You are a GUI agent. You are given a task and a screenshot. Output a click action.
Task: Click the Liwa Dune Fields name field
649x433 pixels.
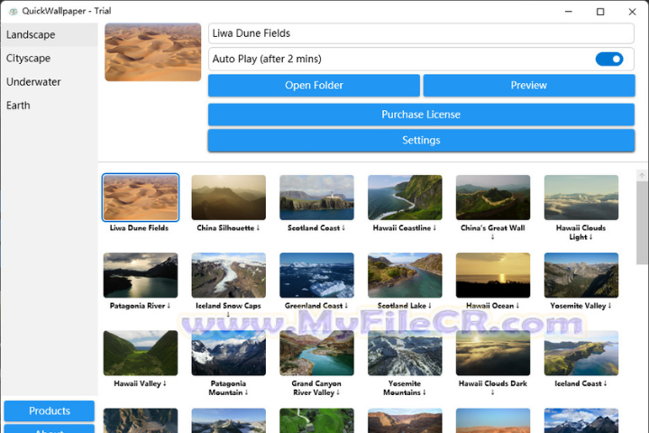421,33
